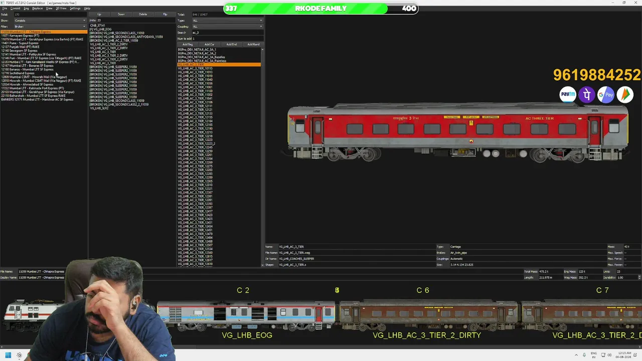Click the Add Beg button

pos(188,45)
